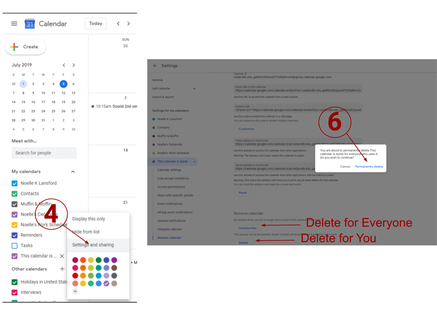Toggle the Noelle K Lansford calendar checkbox

[15, 183]
